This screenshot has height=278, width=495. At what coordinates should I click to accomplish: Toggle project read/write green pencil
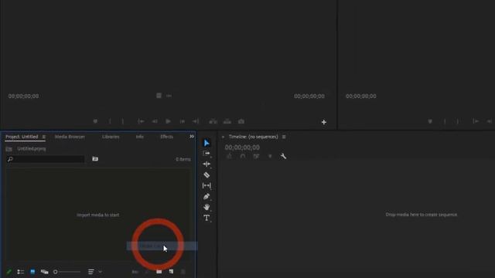tap(9, 271)
